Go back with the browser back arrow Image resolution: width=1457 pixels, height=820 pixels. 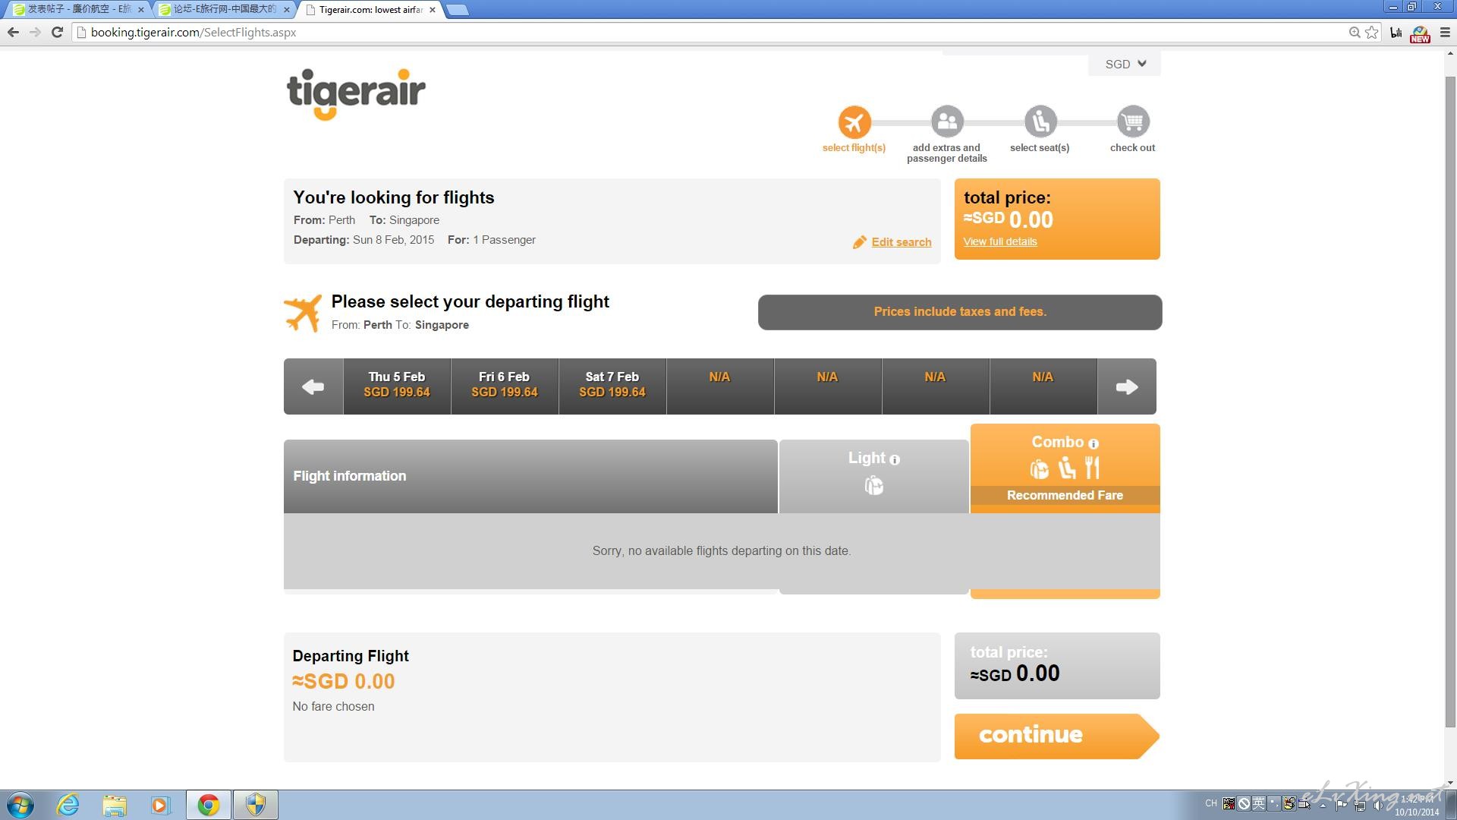[x=13, y=32]
